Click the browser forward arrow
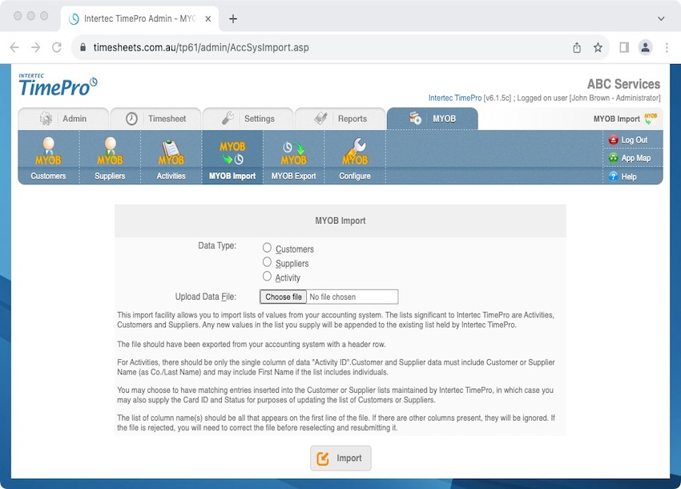Image resolution: width=681 pixels, height=489 pixels. click(x=35, y=47)
